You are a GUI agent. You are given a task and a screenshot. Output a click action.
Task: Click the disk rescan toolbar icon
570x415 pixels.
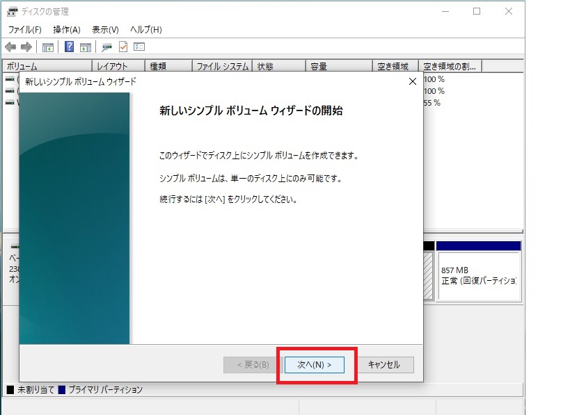pos(107,47)
